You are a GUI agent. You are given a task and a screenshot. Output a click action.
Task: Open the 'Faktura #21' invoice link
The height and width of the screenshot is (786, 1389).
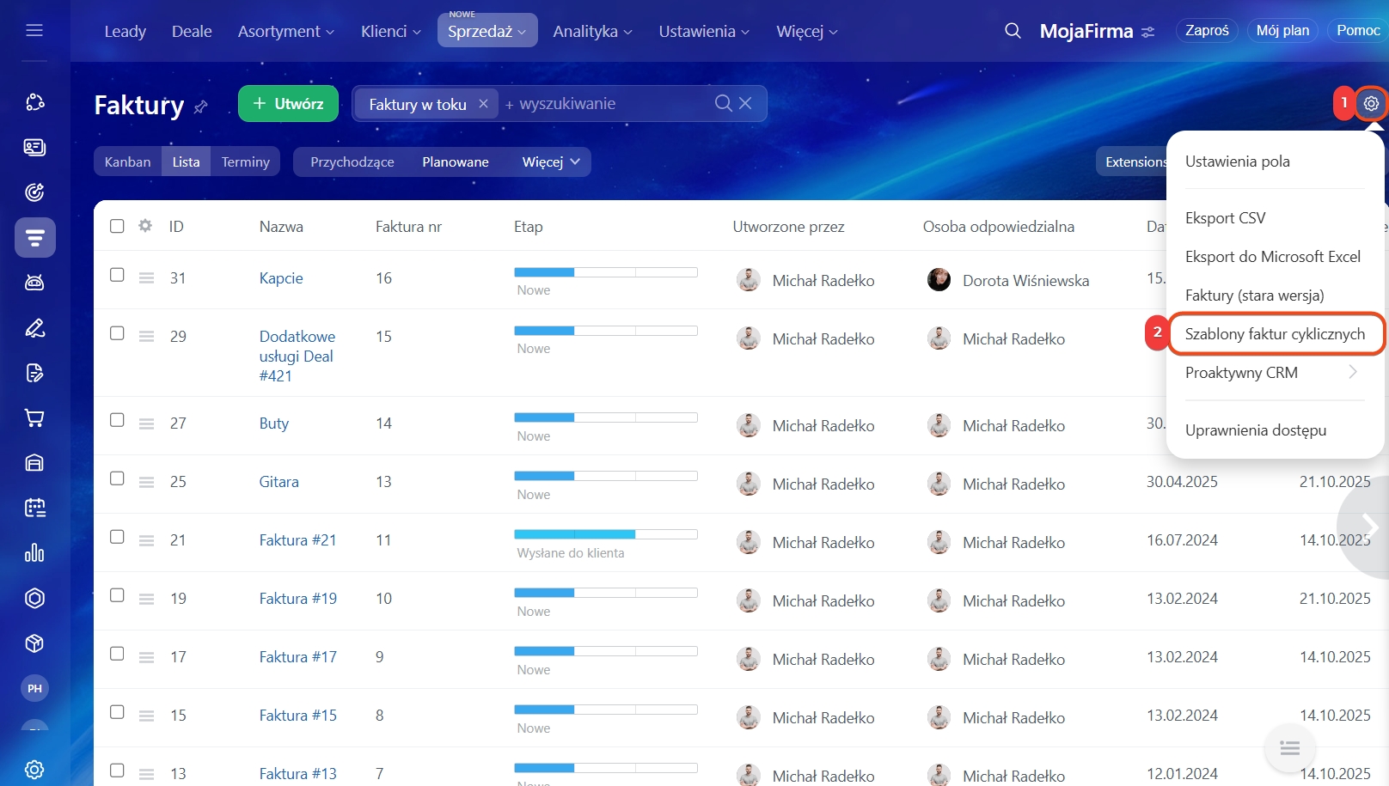(297, 540)
